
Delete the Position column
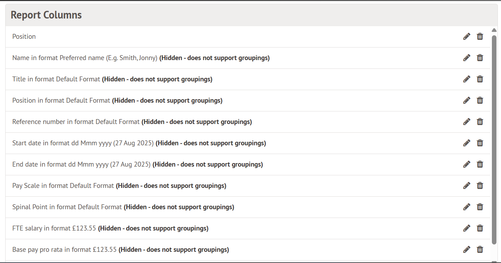point(480,36)
